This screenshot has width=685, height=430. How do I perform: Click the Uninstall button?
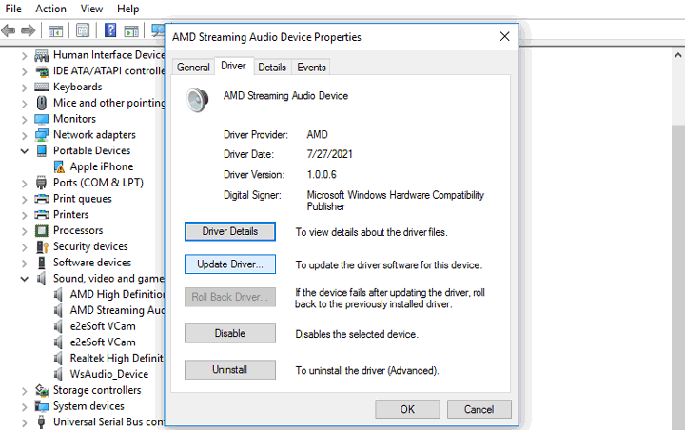(229, 369)
